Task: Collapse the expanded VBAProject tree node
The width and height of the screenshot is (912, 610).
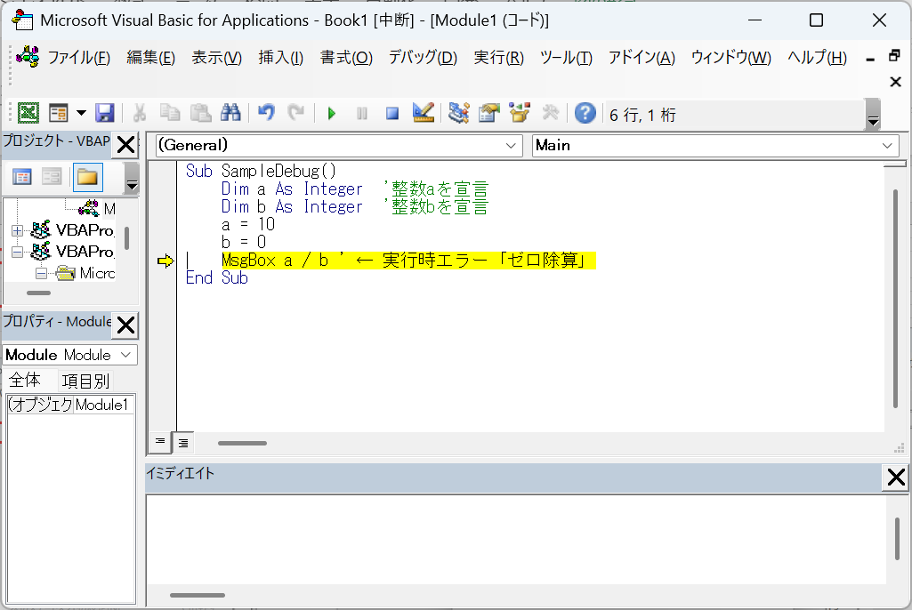Action: tap(17, 253)
